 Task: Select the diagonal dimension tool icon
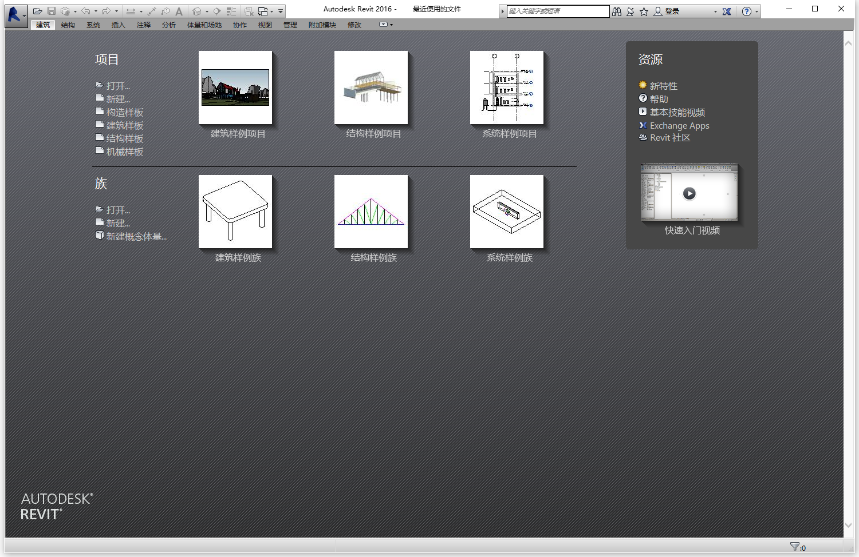[x=152, y=11]
